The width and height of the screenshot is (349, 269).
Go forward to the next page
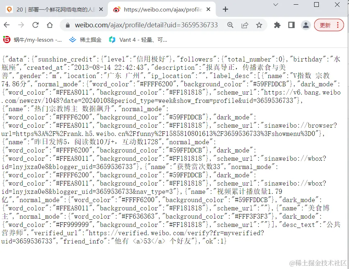pos(21,25)
